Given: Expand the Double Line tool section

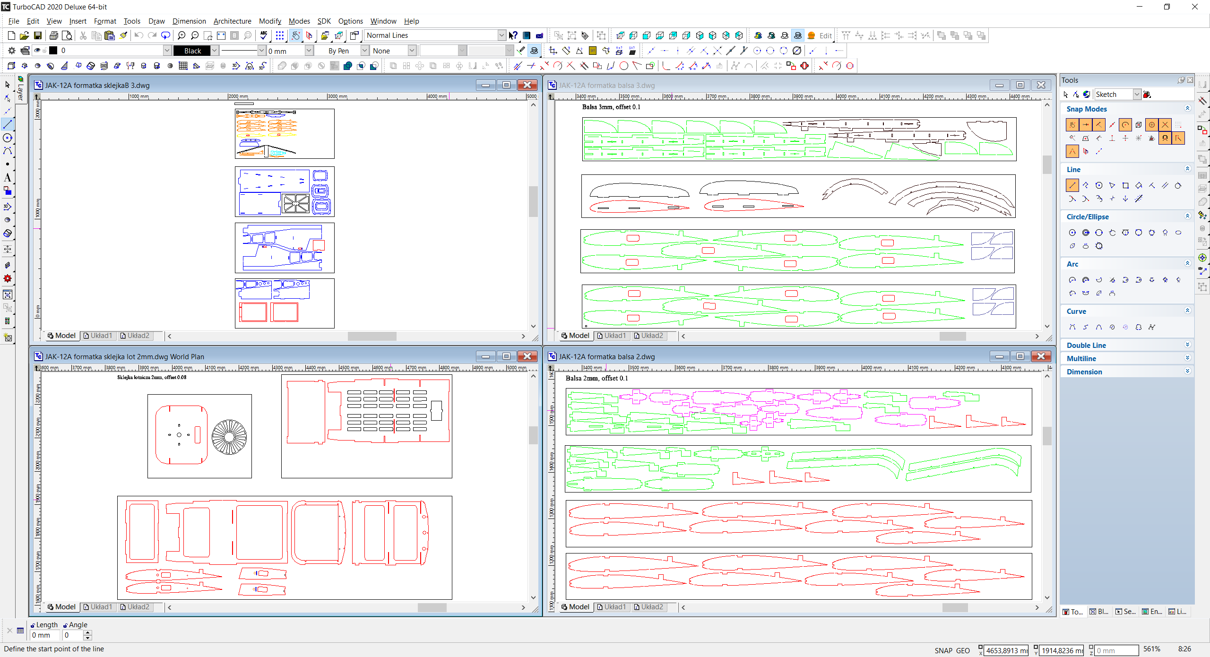Looking at the screenshot, I should point(1187,345).
